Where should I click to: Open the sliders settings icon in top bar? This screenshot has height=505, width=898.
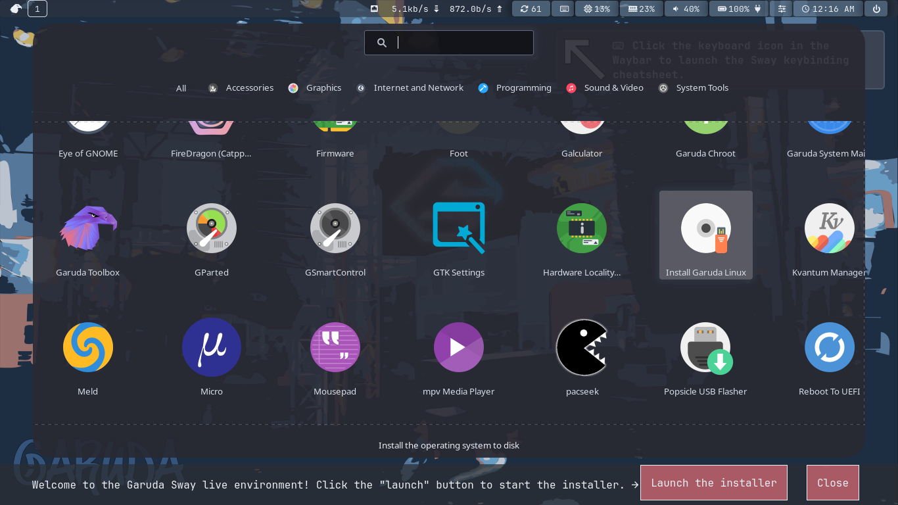[782, 9]
